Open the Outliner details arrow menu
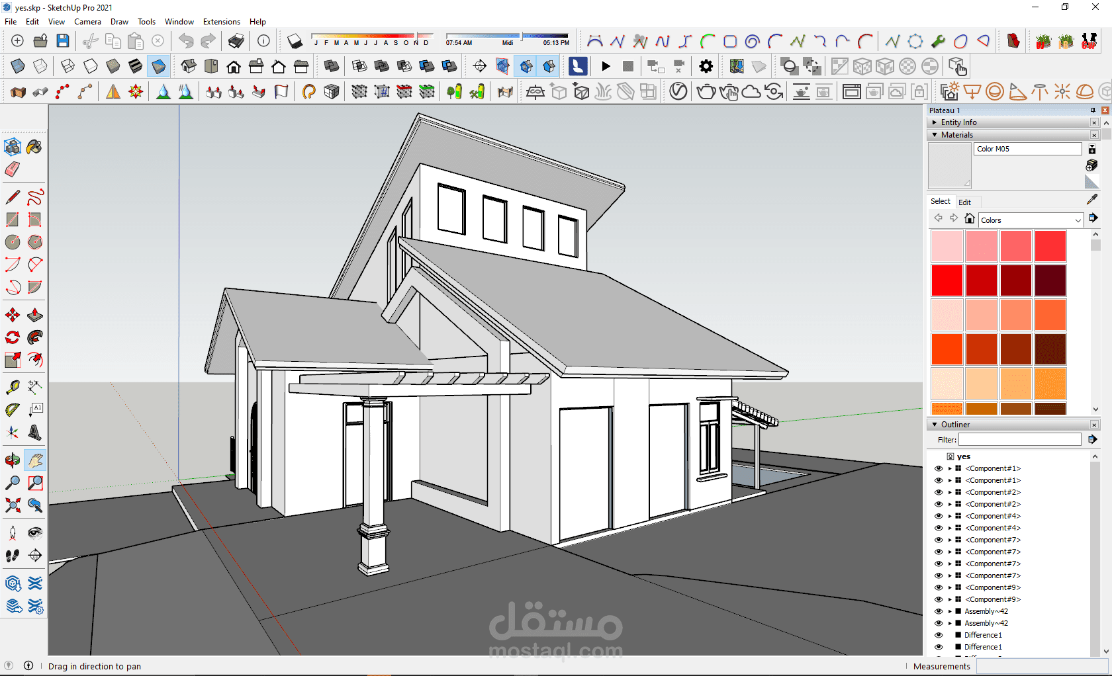 coord(1093,439)
